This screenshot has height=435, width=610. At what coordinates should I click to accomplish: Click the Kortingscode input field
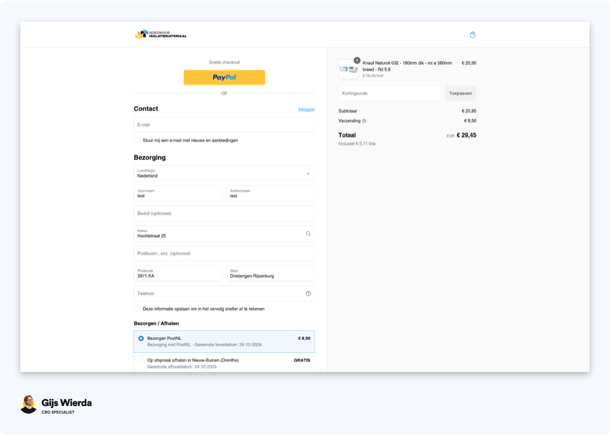coord(389,94)
